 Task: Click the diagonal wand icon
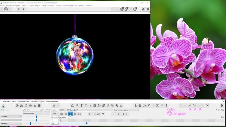(x=207, y=105)
